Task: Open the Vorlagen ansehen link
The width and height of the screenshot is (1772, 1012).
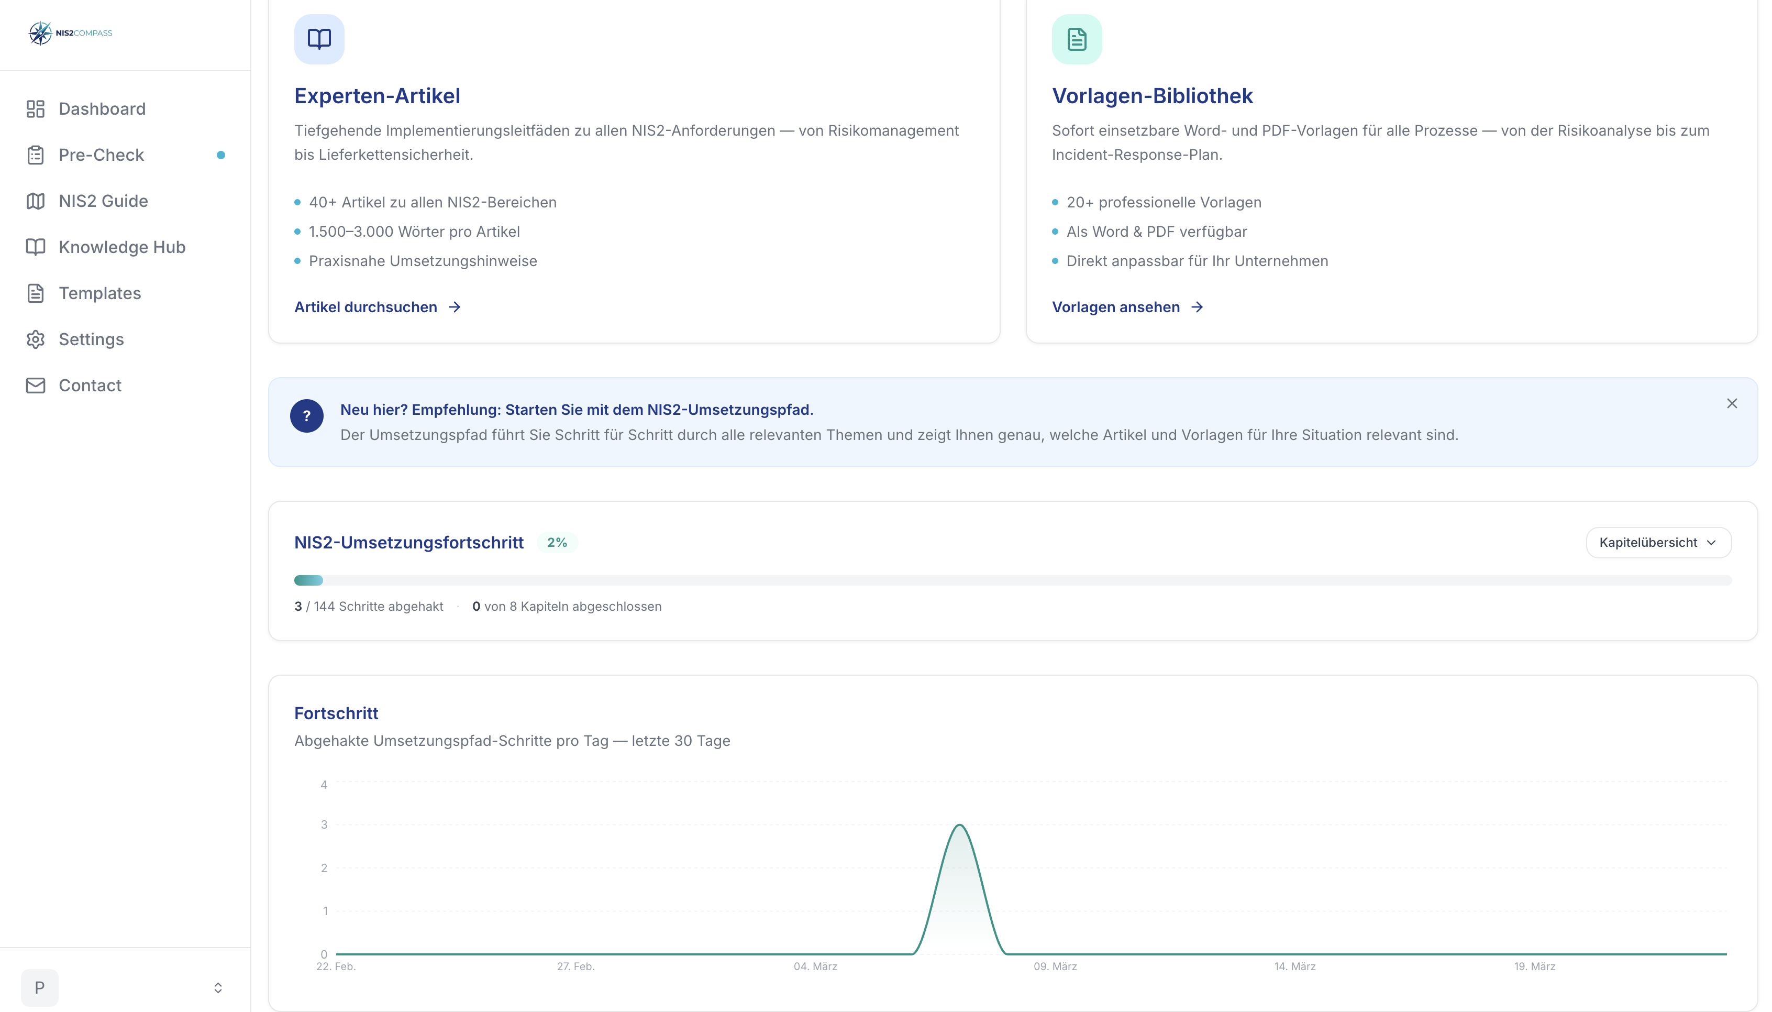Action: [x=1127, y=307]
